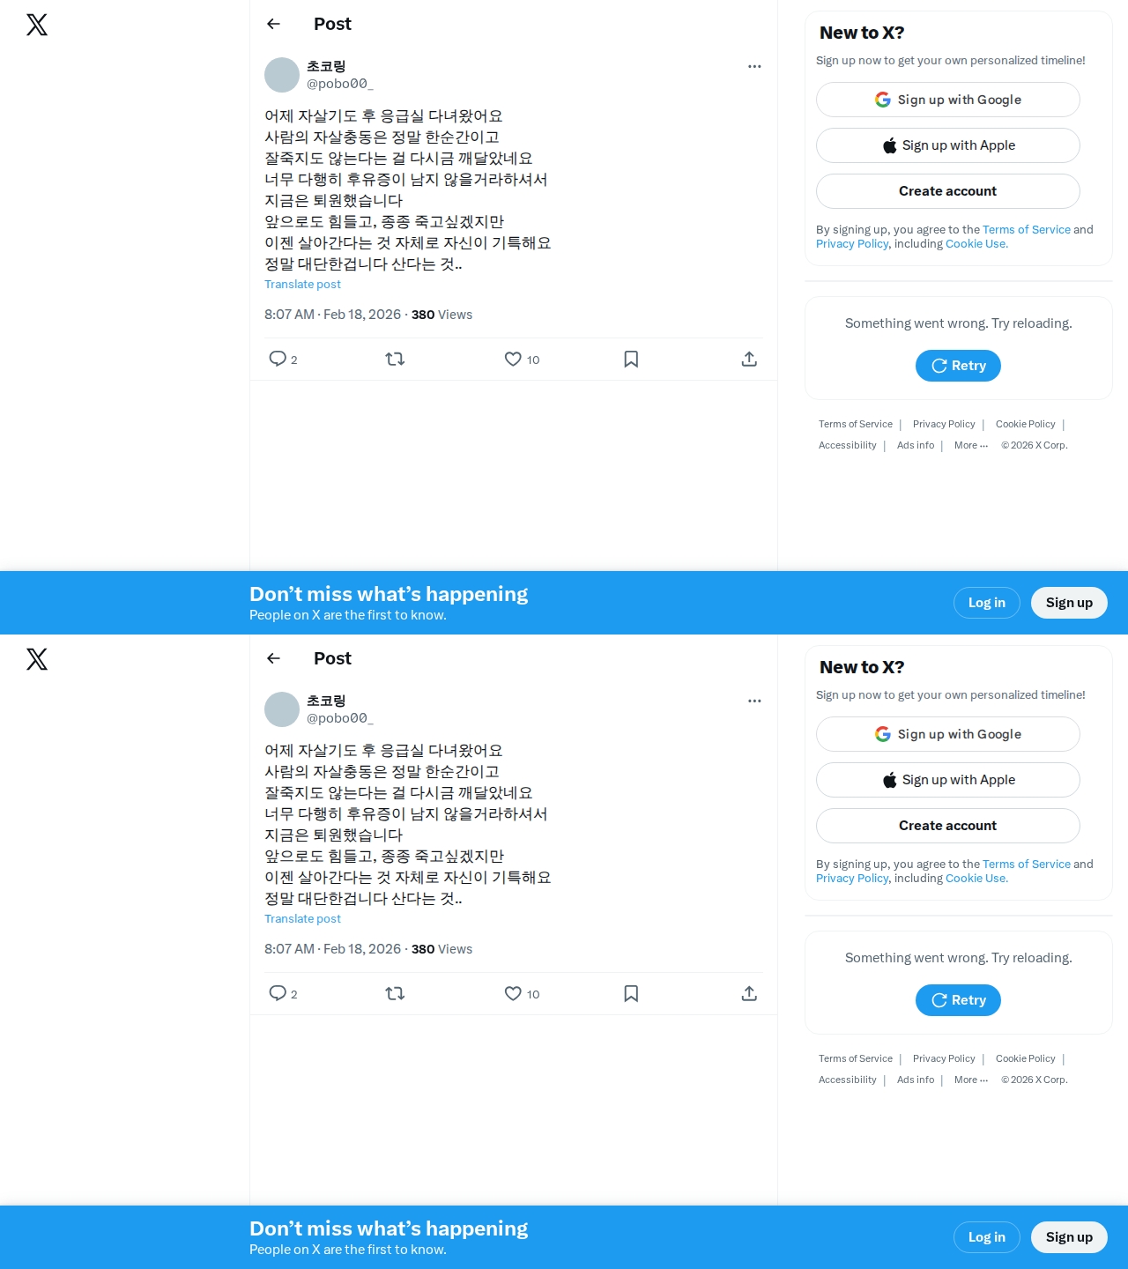Sign up with Apple in the lower panel
Screen dimensions: 1128x1269
[x=948, y=780]
